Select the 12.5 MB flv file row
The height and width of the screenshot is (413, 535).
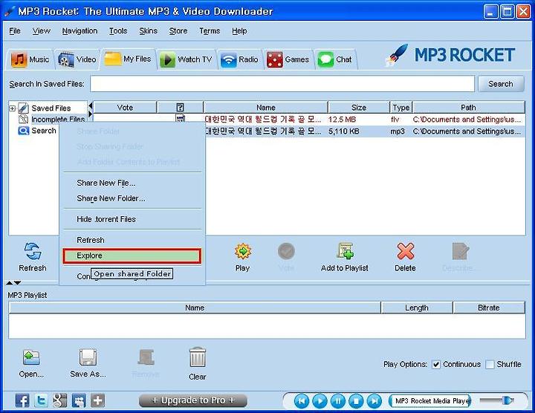(x=309, y=120)
